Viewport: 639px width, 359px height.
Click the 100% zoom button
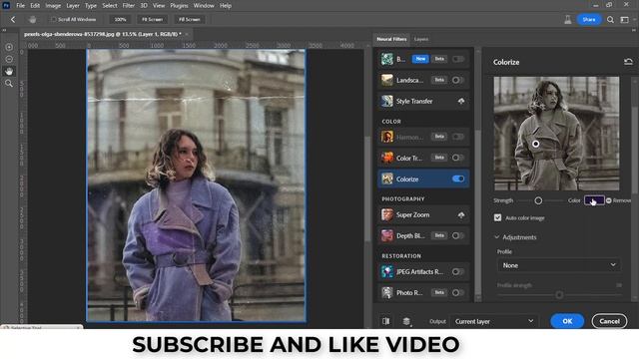[x=120, y=20]
